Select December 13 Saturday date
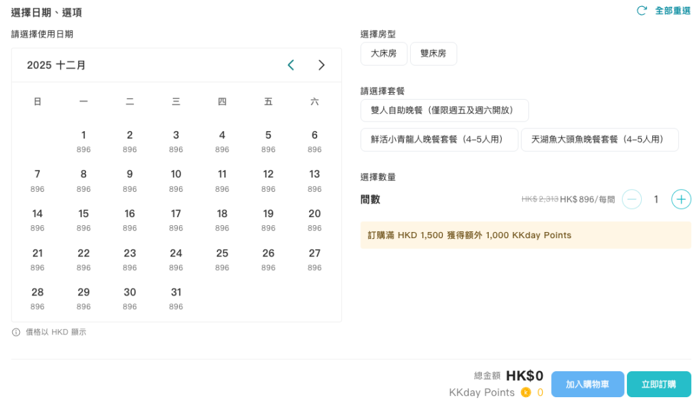Screen dimensions: 700x404 click(x=314, y=179)
